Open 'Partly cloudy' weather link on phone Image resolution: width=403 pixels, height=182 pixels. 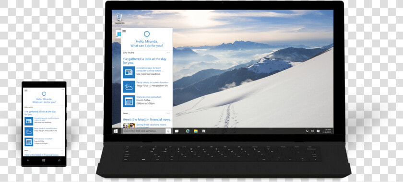[x=46, y=128]
